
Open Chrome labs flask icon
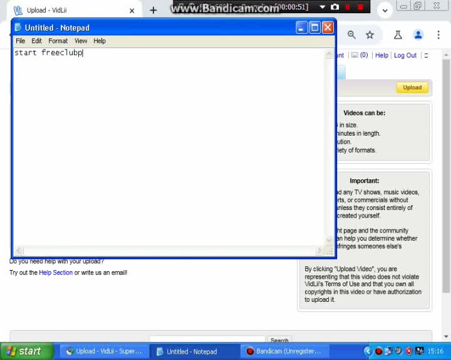coord(398,35)
